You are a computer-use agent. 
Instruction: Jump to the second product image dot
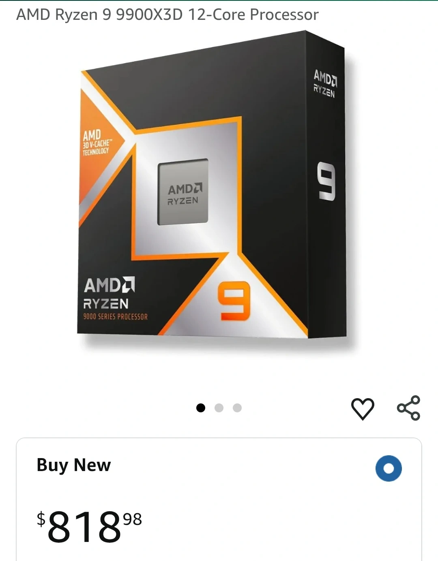[x=219, y=408]
